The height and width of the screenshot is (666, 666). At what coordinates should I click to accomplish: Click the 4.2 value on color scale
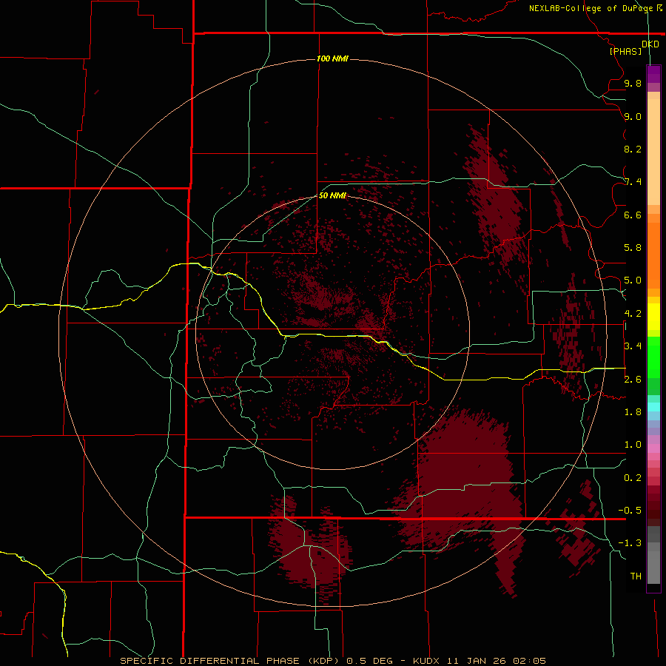(x=633, y=314)
